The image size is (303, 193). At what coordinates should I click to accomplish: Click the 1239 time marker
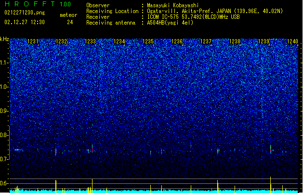pyautogui.click(x=264, y=41)
